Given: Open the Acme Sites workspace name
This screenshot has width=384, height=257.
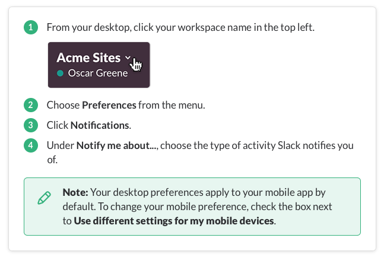Looking at the screenshot, I should (88, 58).
